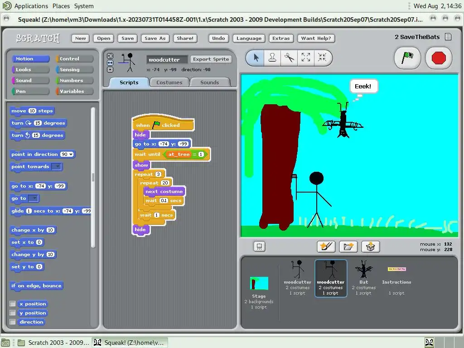
Task: Open the Places menu
Action: (61, 6)
